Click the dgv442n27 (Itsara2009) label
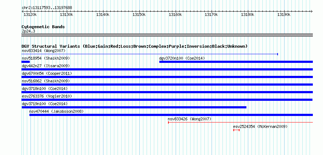 coord(46,66)
